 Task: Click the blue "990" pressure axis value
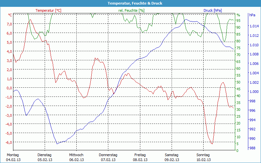(252, 139)
